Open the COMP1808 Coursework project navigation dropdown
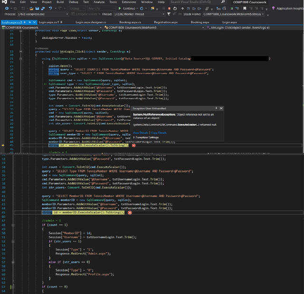 point(52,28)
